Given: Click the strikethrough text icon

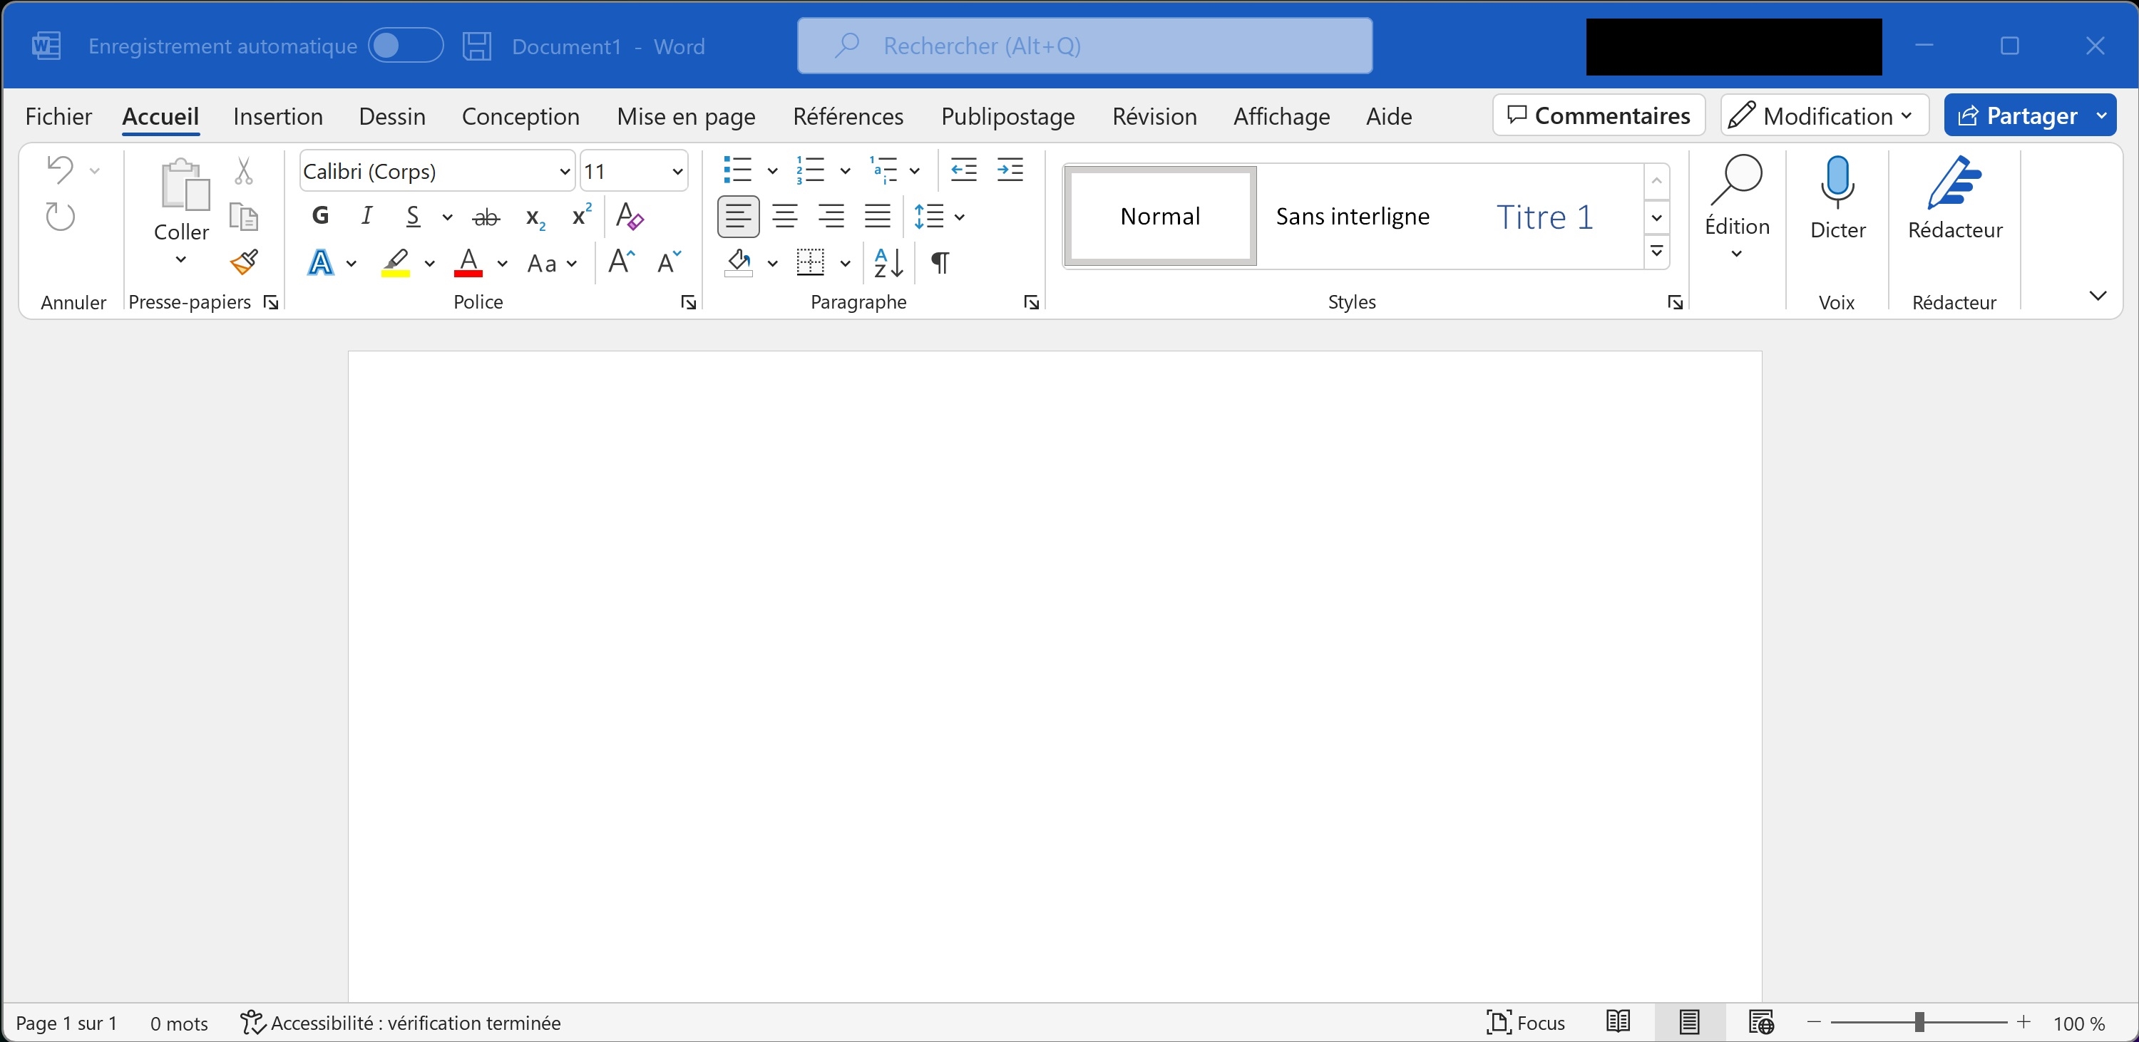Looking at the screenshot, I should (486, 217).
